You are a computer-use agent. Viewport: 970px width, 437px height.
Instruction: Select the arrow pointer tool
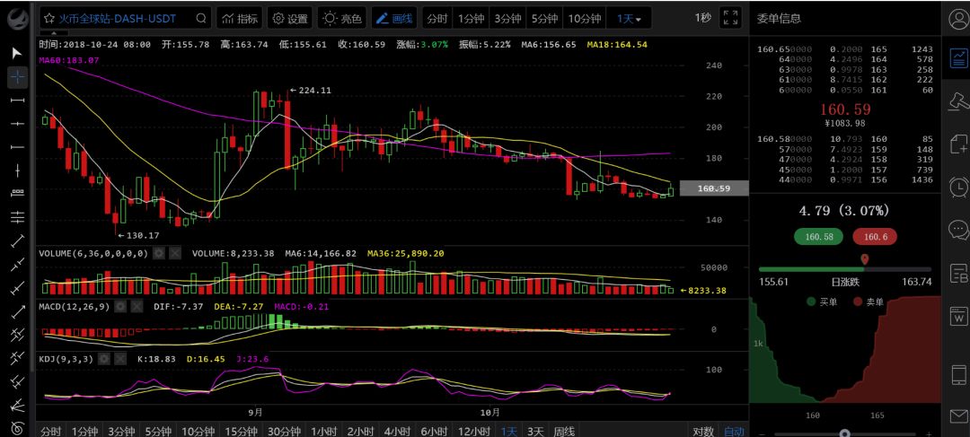pyautogui.click(x=17, y=53)
